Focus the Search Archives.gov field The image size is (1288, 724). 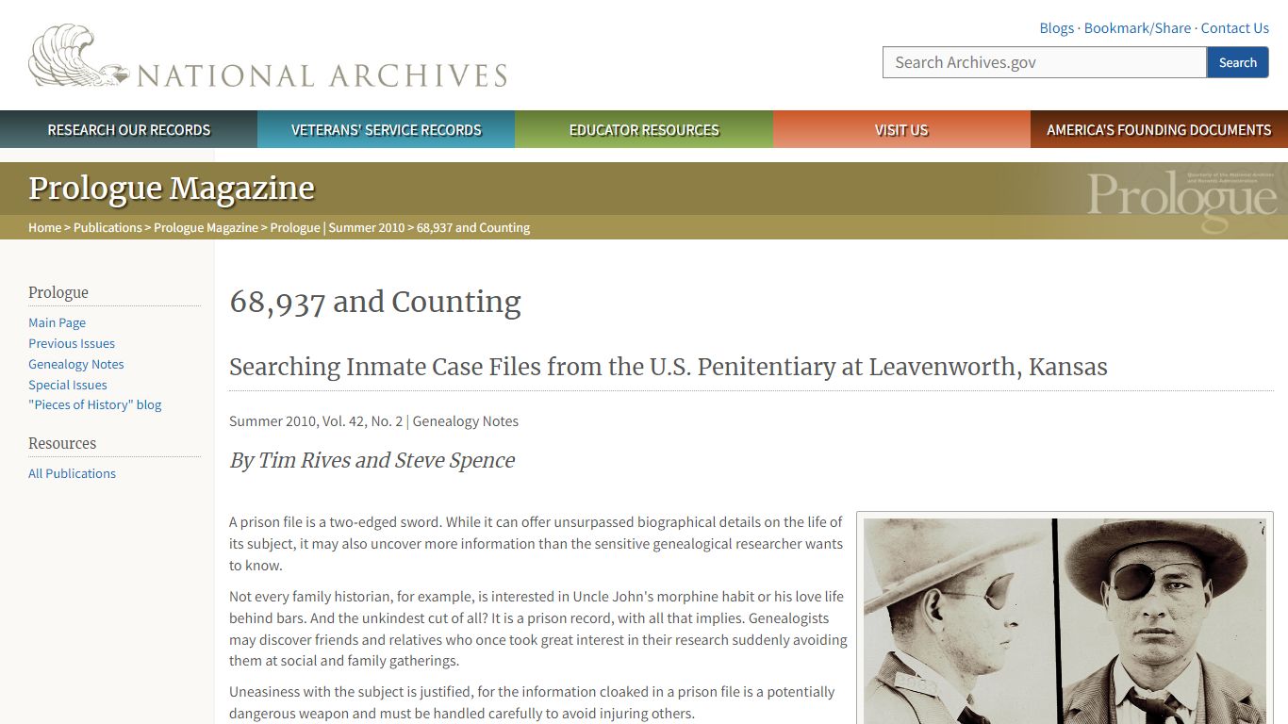[1045, 62]
